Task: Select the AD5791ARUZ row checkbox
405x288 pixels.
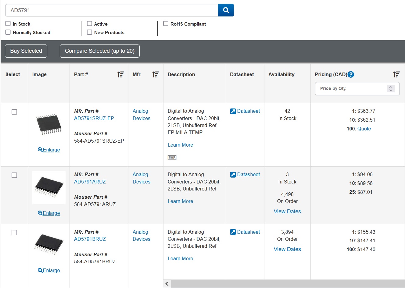Action: point(14,175)
